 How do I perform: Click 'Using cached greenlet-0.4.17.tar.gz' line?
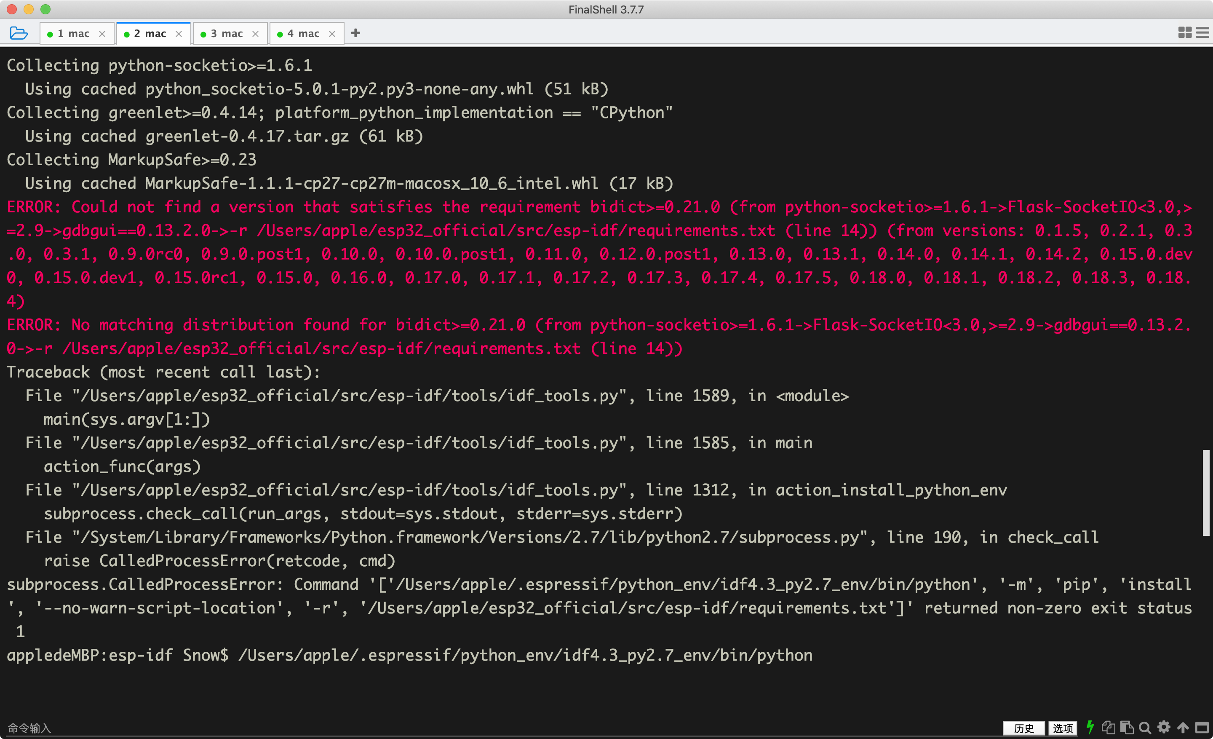point(224,136)
